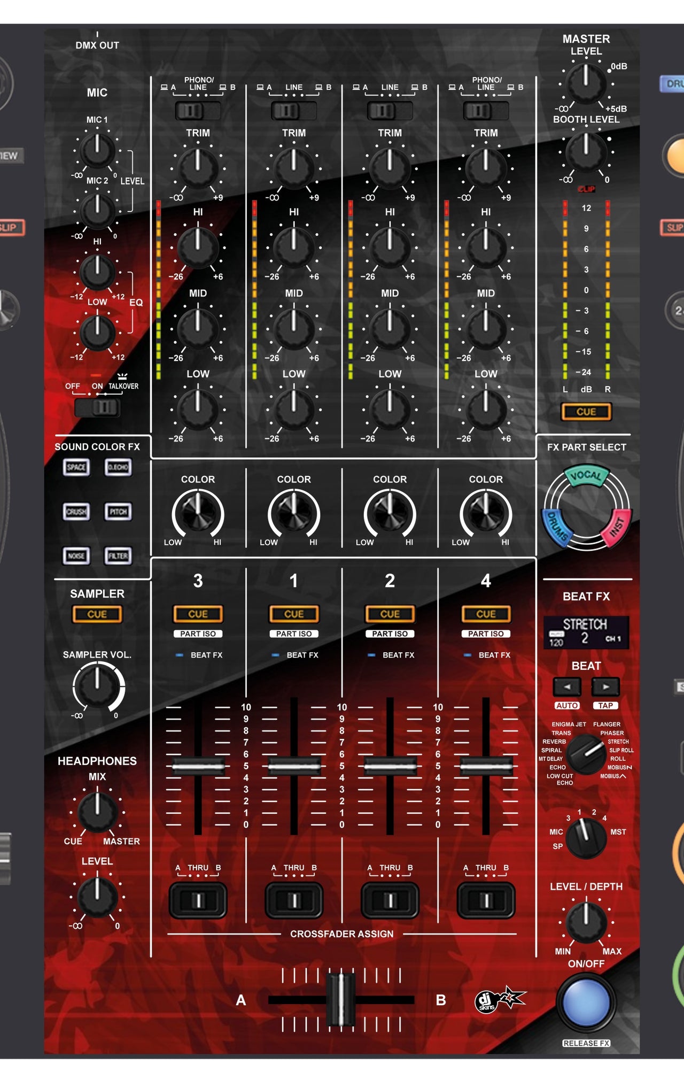Click channel 1 volume fader handle
Viewport: 684px width, 1088px height.
pos(294,767)
